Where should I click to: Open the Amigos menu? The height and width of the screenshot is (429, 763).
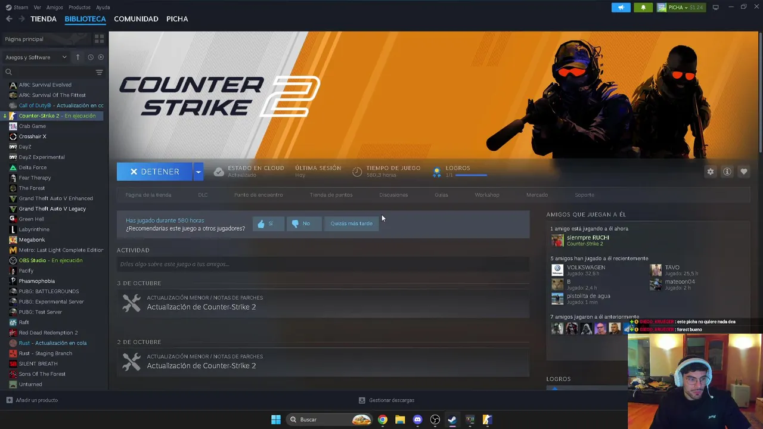(x=55, y=7)
